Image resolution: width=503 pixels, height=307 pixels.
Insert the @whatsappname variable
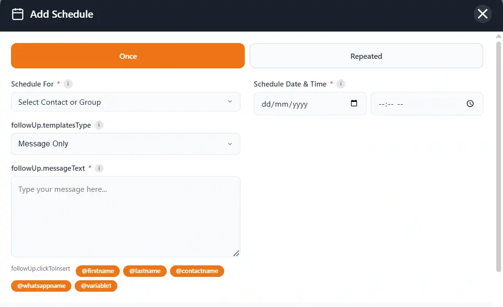click(41, 286)
